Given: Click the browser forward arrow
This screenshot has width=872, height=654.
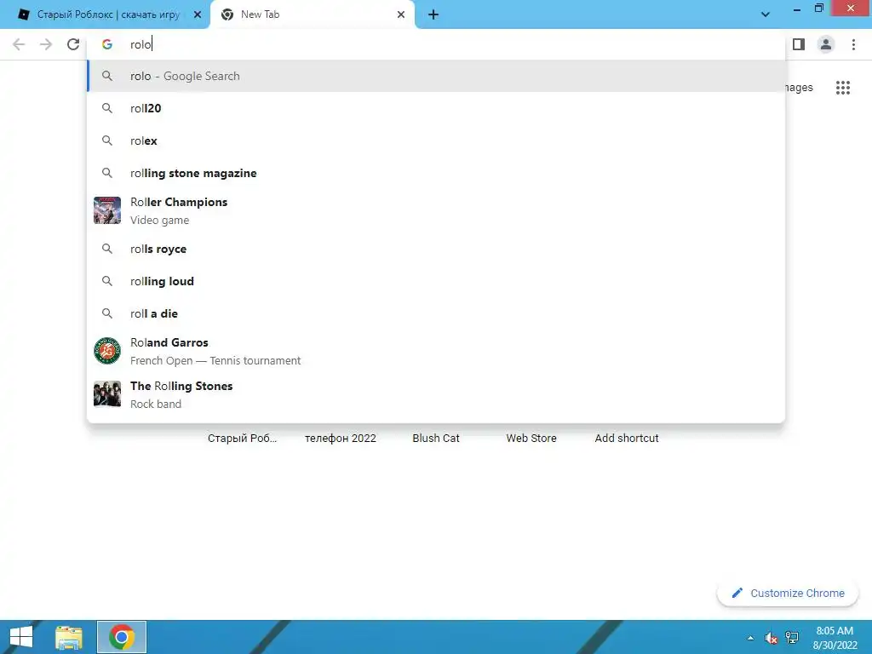Looking at the screenshot, I should 46,44.
